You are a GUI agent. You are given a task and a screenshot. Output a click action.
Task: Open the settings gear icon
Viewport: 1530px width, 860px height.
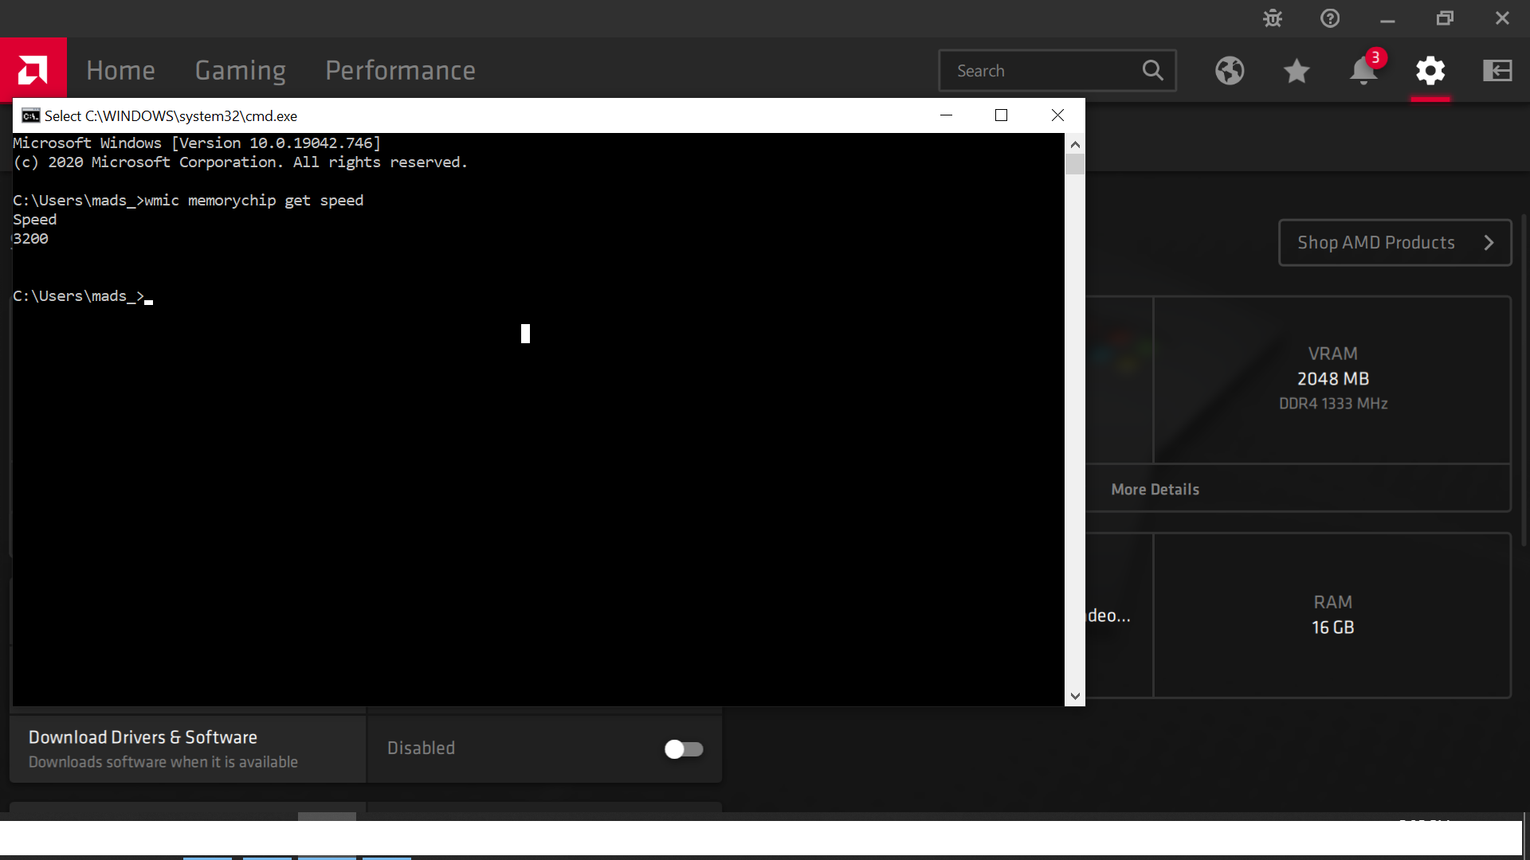1430,70
